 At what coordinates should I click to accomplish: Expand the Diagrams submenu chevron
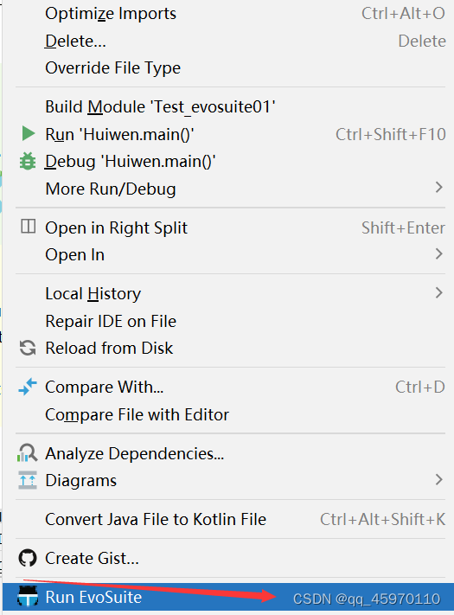click(x=439, y=479)
